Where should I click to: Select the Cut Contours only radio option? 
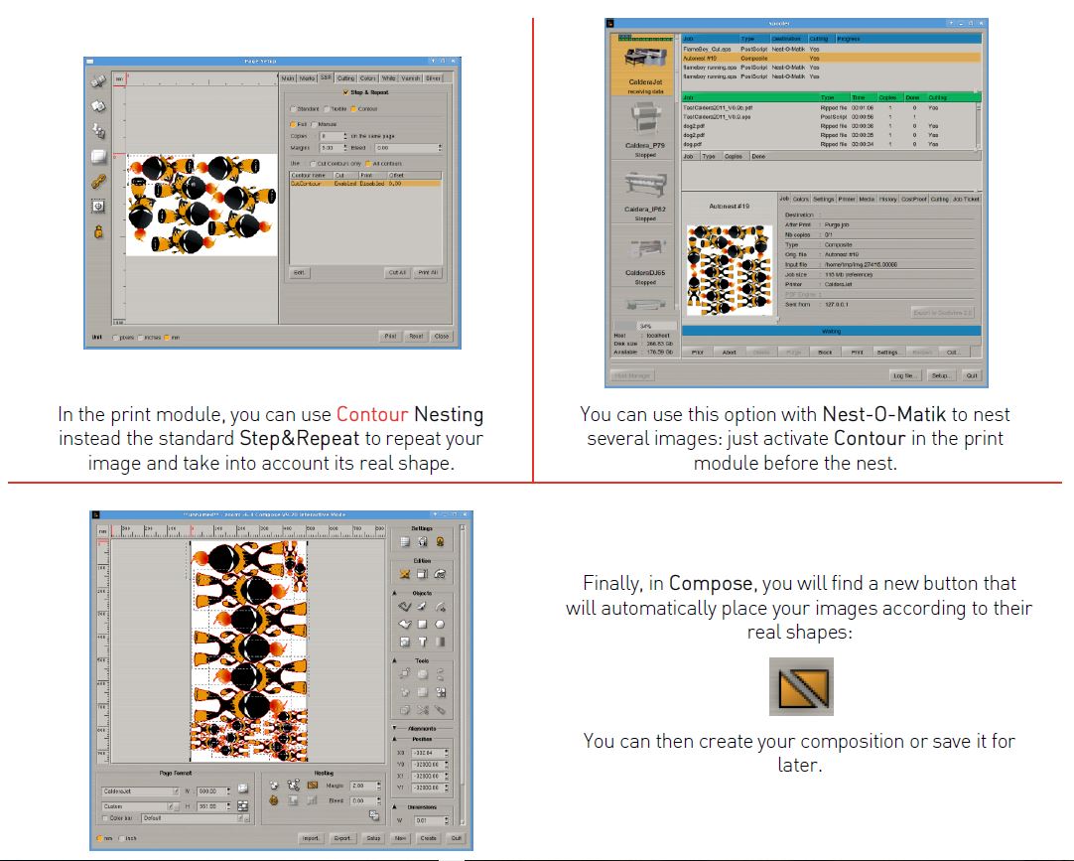313,164
